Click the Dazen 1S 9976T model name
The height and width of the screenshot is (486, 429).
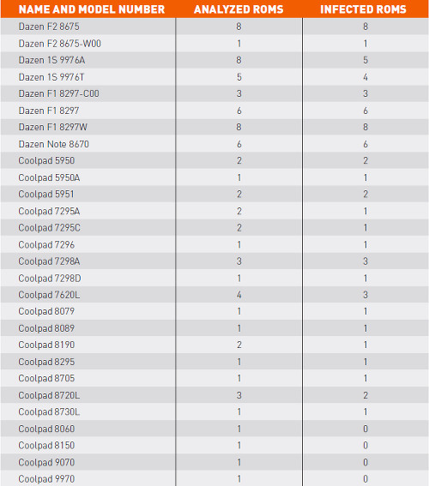[x=51, y=77]
